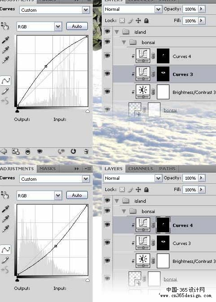216x302 pixels.
Task: Open Opacity slider arrow in upper Layers panel
Action: point(201,9)
